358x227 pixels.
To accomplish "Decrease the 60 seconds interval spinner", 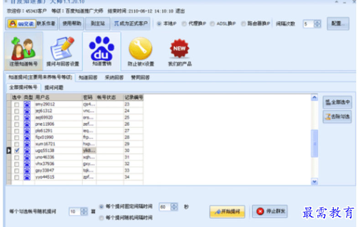I will pos(174,208).
